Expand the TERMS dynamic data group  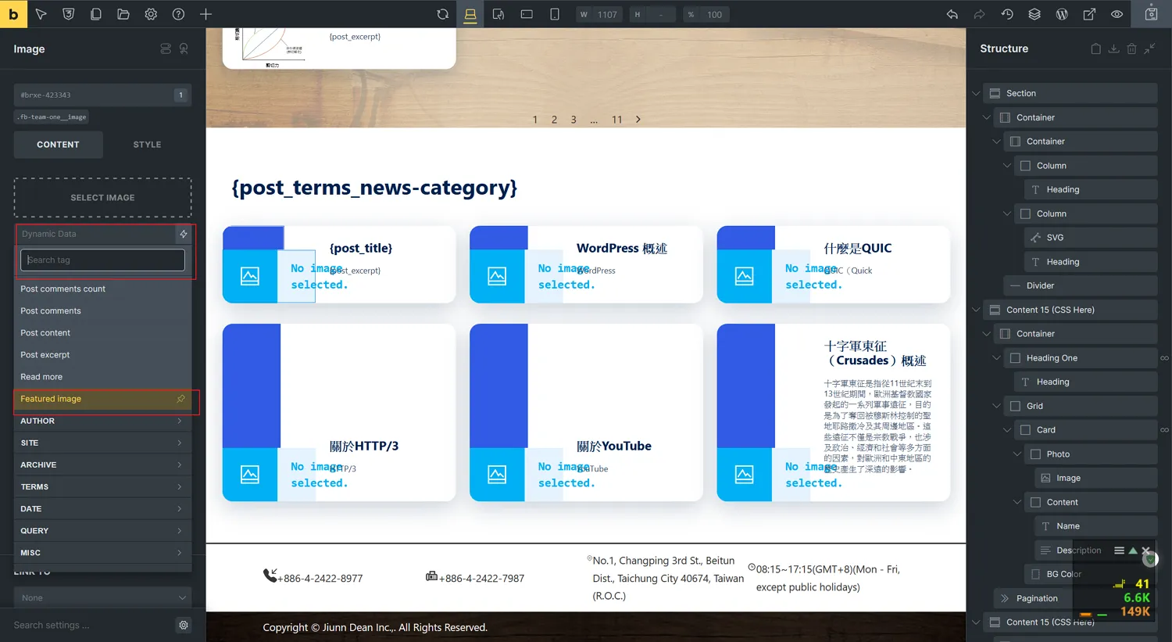click(102, 486)
